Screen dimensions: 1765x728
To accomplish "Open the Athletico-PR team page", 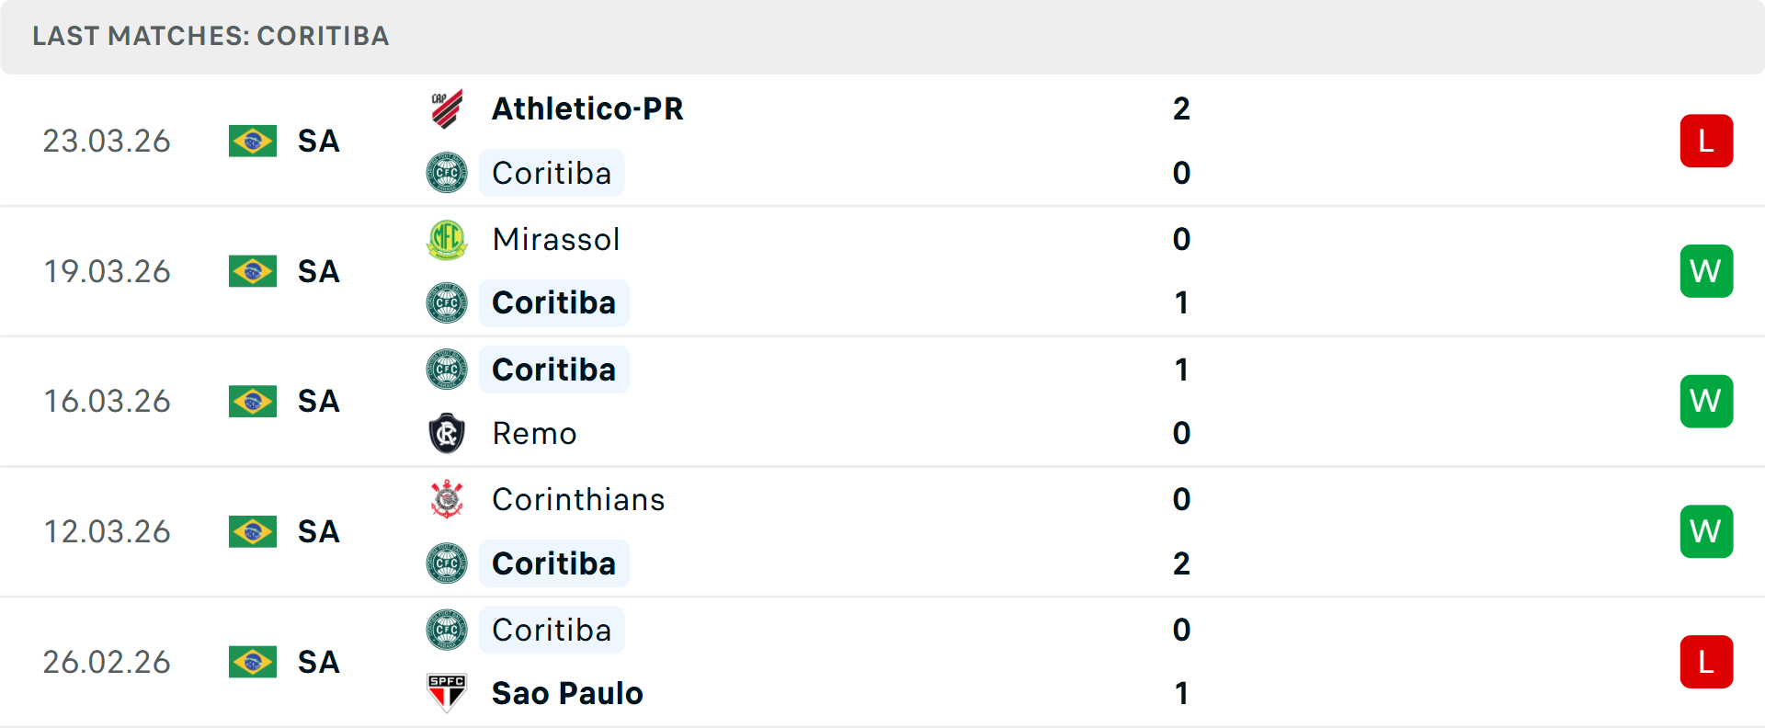I will click(x=588, y=108).
